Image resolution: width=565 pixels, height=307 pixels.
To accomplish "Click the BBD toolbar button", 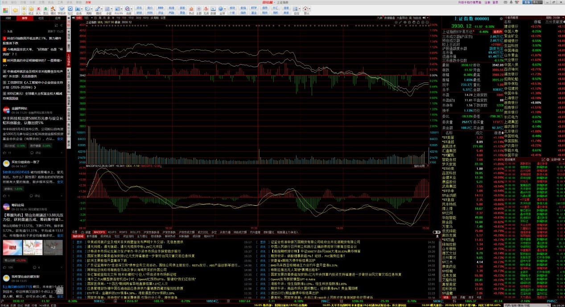I will click(x=161, y=8).
